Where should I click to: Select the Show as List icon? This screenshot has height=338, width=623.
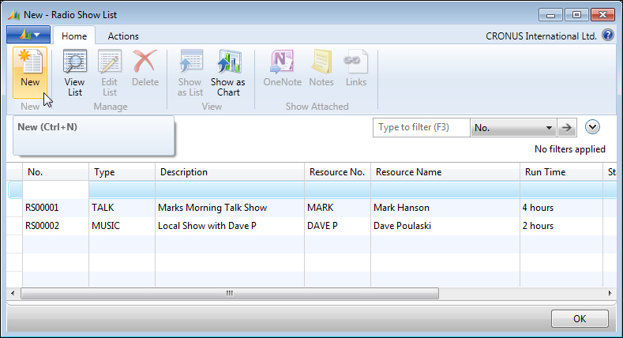pos(190,62)
